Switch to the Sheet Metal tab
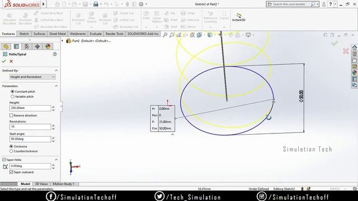The width and height of the screenshot is (358, 201). pos(58,33)
